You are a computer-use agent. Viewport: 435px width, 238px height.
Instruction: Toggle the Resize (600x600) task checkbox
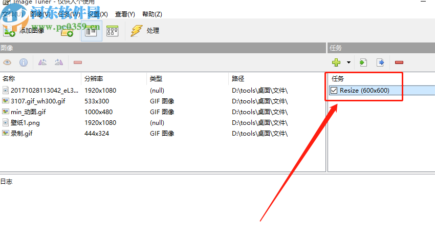click(x=334, y=91)
